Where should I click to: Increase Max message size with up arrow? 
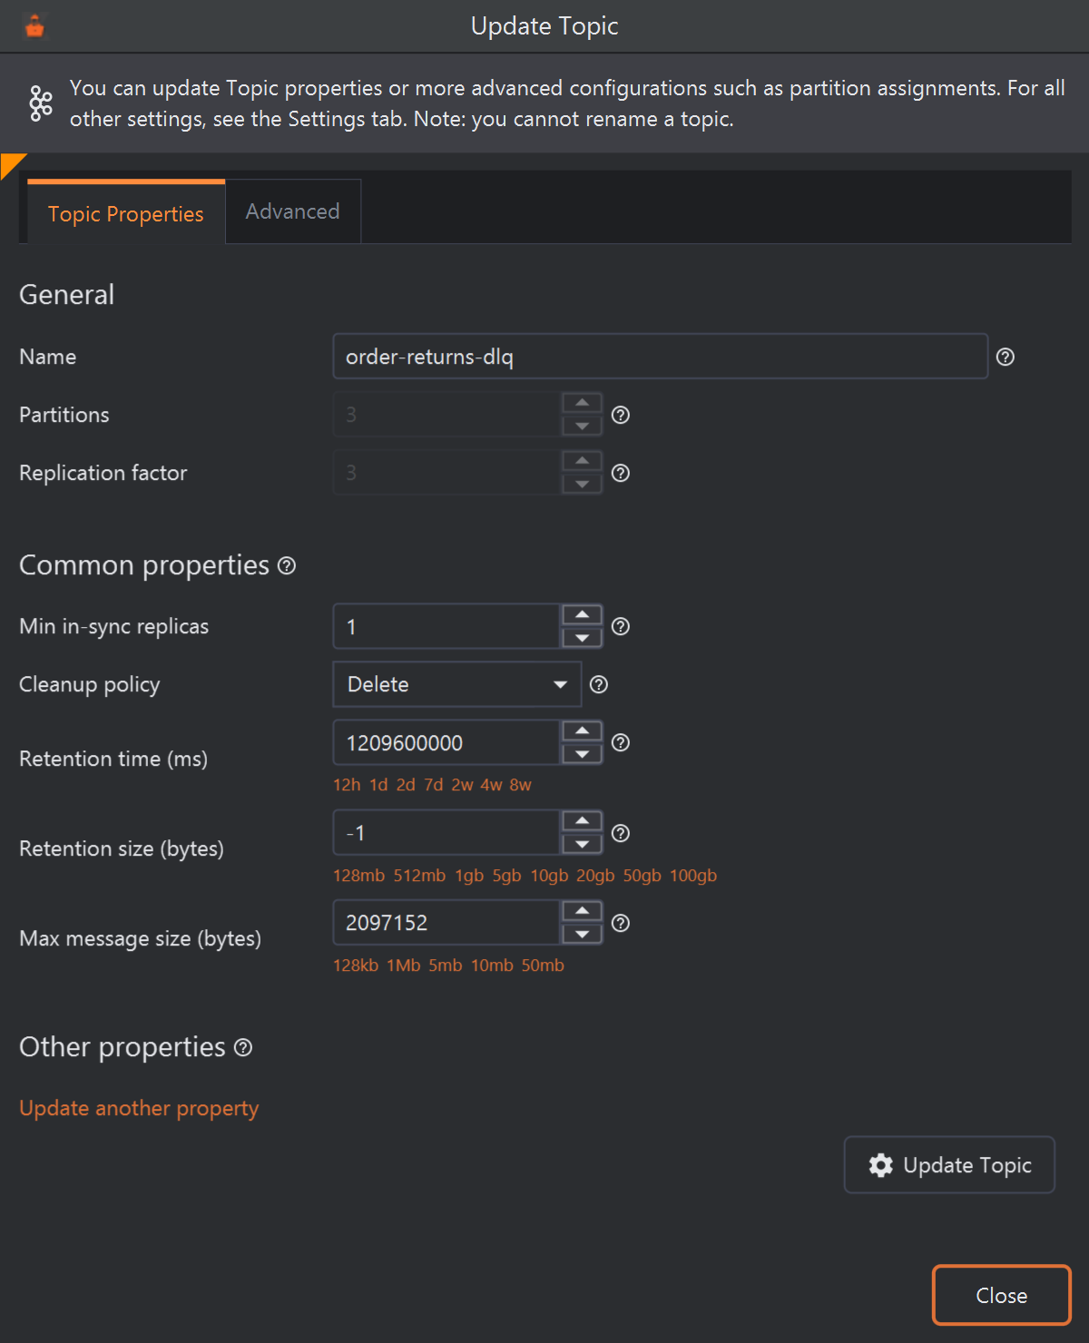point(582,911)
